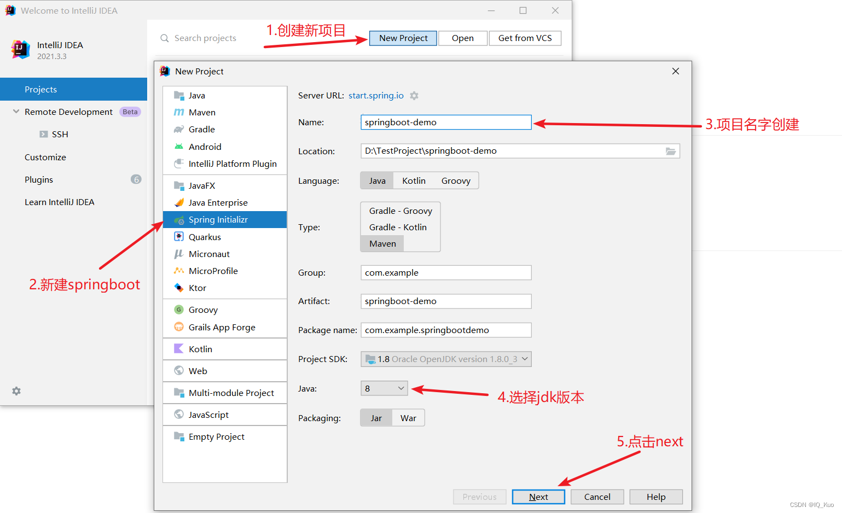Select the Quarkus icon
The width and height of the screenshot is (842, 513).
coord(179,237)
